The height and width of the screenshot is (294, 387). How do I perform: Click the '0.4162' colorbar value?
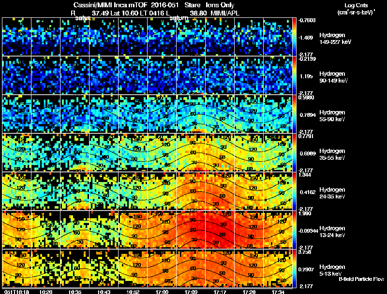[308, 192]
